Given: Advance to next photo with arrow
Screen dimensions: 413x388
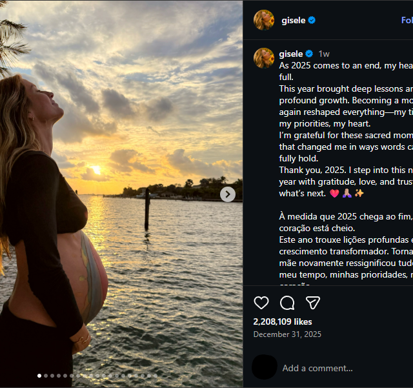Looking at the screenshot, I should 228,194.
